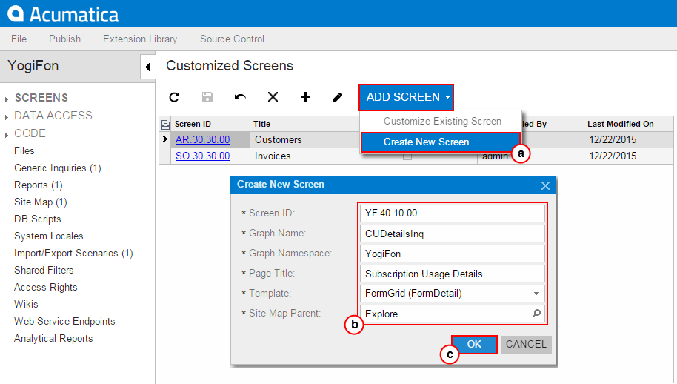
Task: Click the Add row plus icon
Action: (x=305, y=97)
